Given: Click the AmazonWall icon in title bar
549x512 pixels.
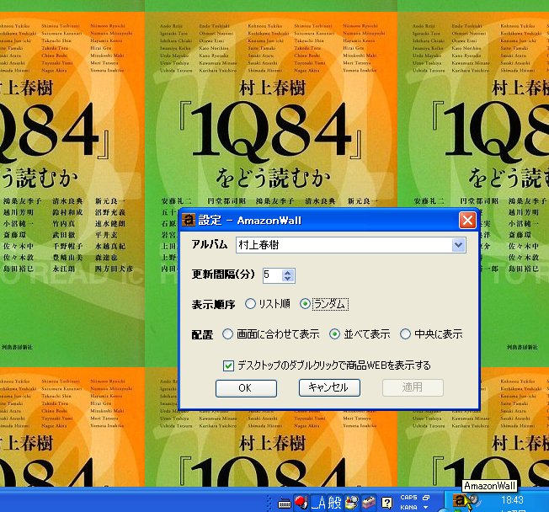Looking at the screenshot, I should 189,220.
